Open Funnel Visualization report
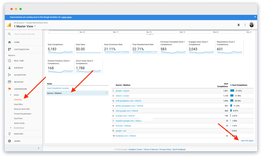 [x=23, y=114]
